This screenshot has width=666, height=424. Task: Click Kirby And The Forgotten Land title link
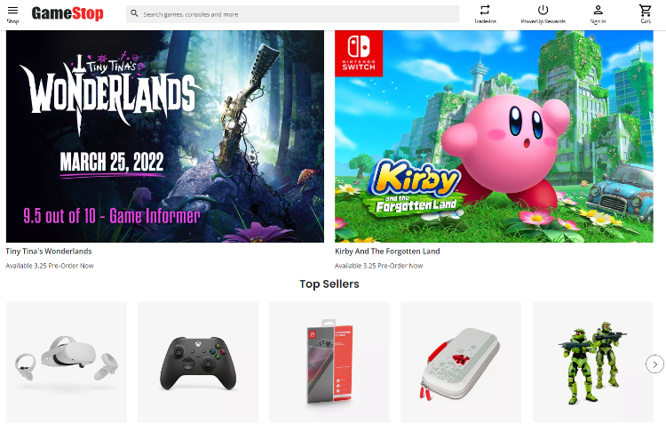click(387, 252)
